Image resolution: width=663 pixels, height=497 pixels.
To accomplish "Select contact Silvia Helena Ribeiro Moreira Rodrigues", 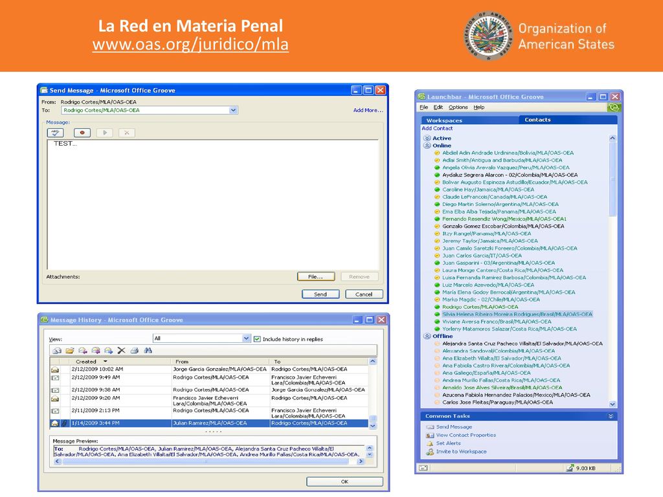I will (x=517, y=314).
